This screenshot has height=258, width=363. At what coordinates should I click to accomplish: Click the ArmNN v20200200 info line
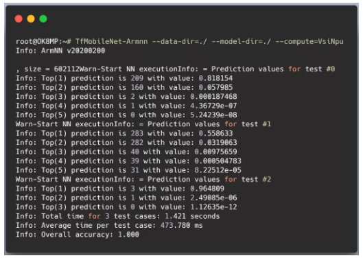tap(60, 51)
